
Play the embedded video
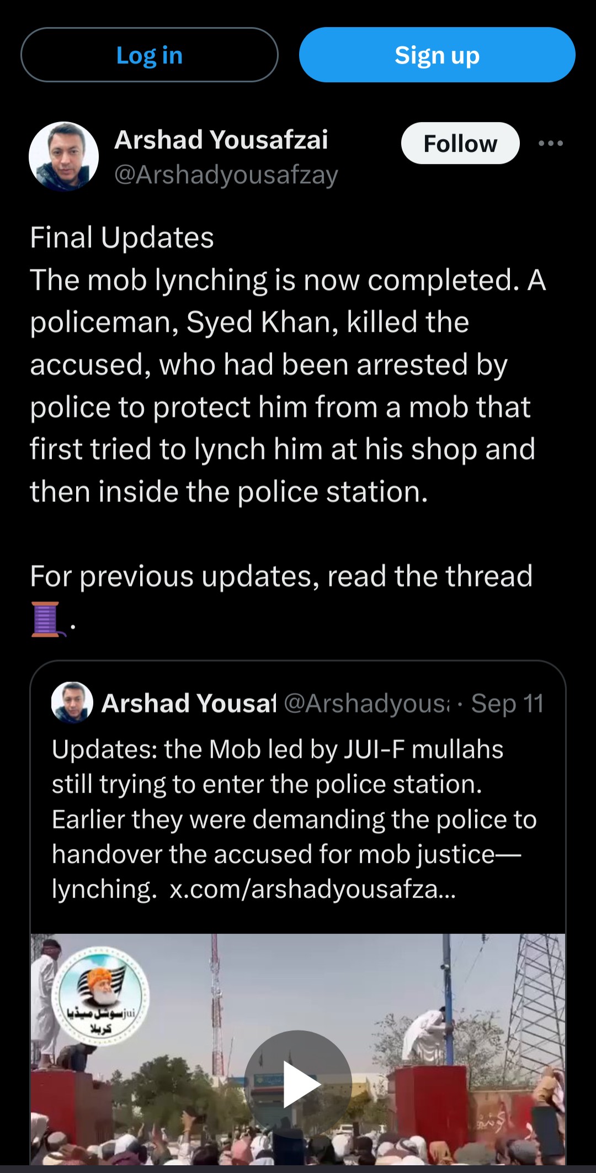pos(298,1084)
